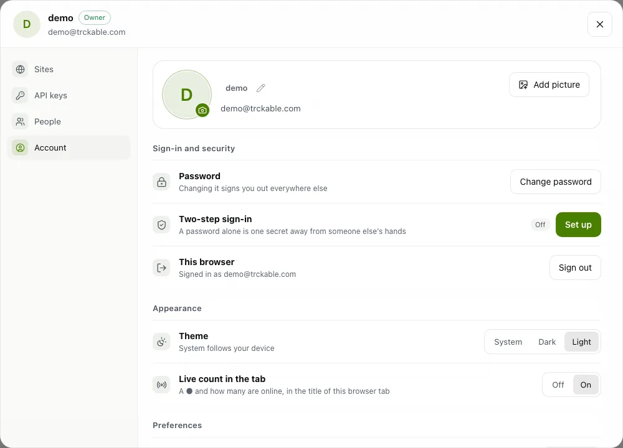This screenshot has height=448, width=623.
Task: Click the "Two-step sign-in" title
Action: (x=216, y=219)
